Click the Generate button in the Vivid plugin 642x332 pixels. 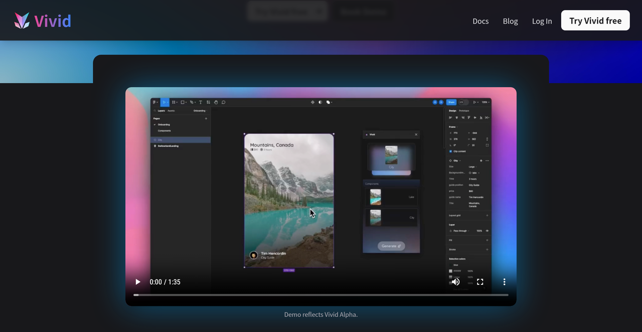pyautogui.click(x=391, y=246)
